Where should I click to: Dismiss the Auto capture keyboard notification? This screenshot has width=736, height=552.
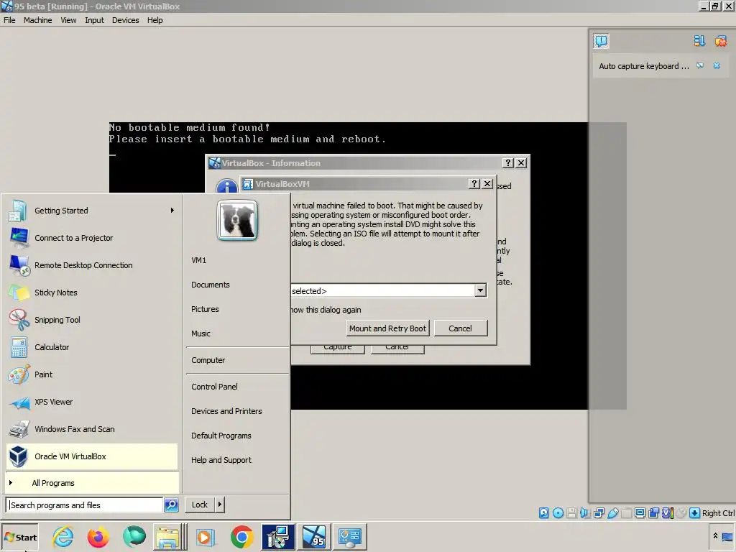click(717, 65)
